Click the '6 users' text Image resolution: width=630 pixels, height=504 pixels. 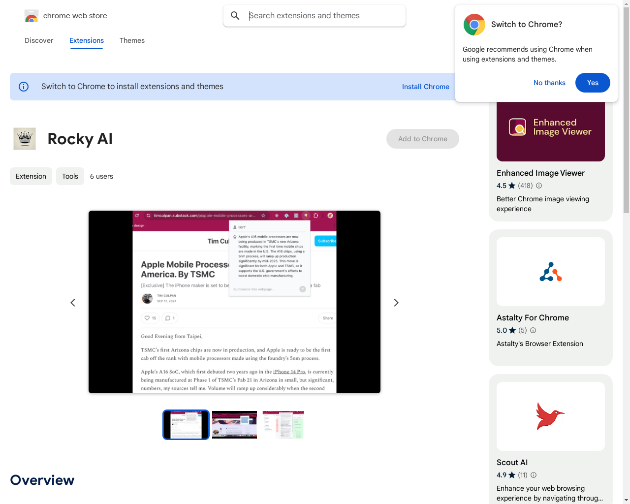[x=101, y=176]
